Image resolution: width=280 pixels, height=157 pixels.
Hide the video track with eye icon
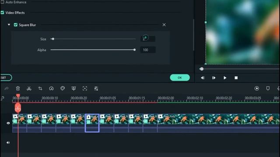click(x=8, y=123)
